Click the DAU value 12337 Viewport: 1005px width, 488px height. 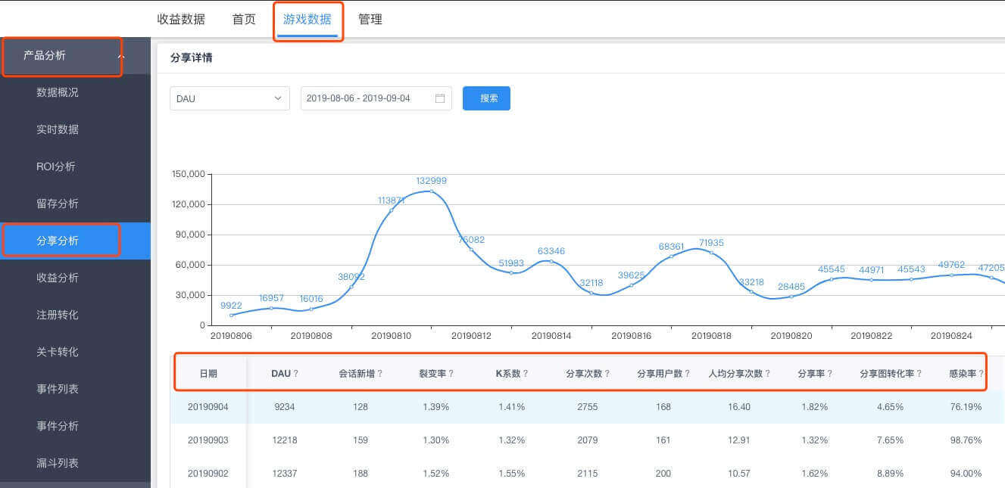(x=285, y=474)
